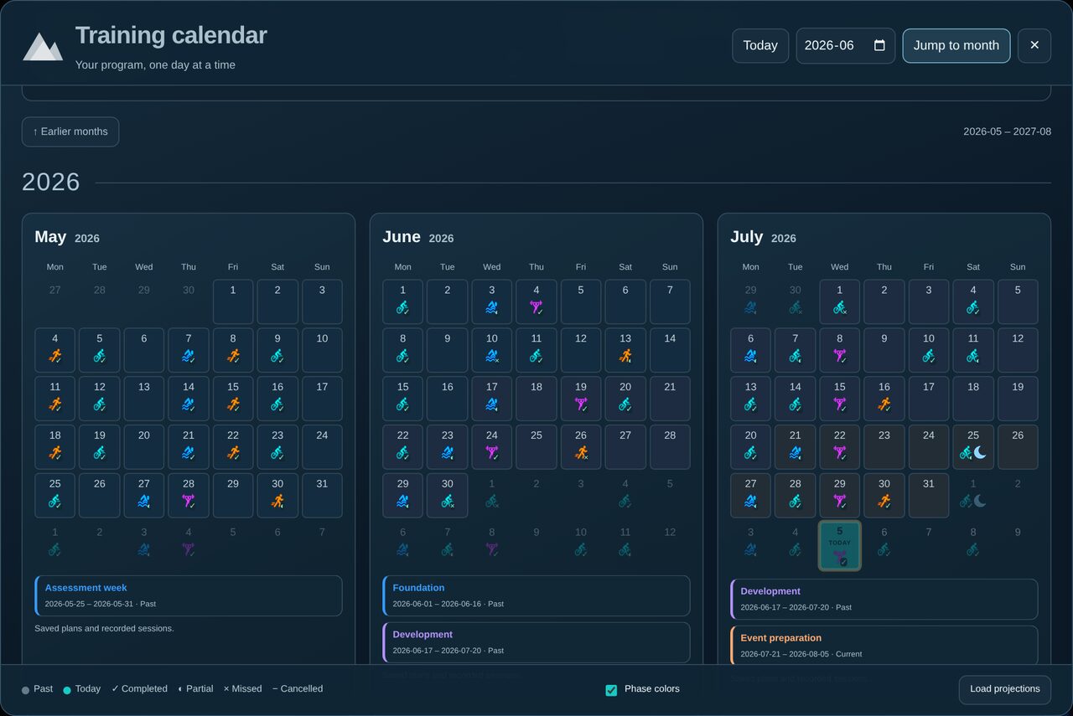Viewport: 1073px width, 716px height.
Task: Toggle the Phase colors checkbox
Action: 611,690
